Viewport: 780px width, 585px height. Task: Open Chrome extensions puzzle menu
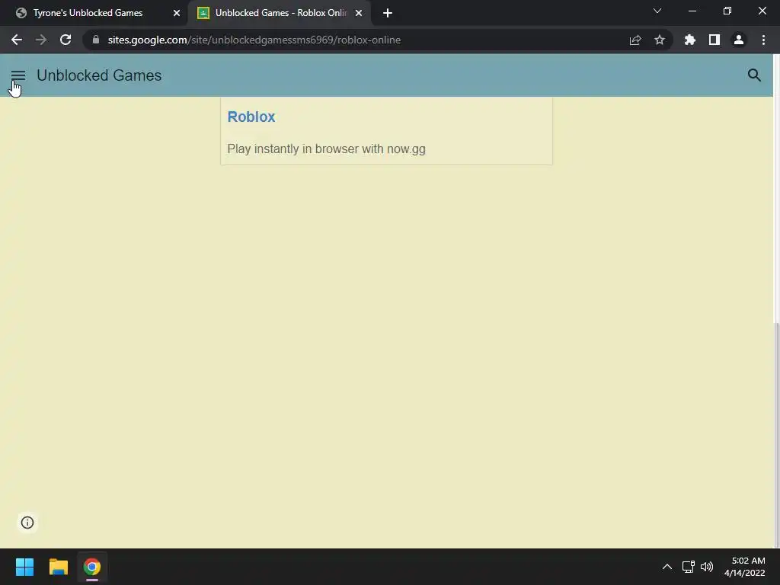(x=690, y=40)
